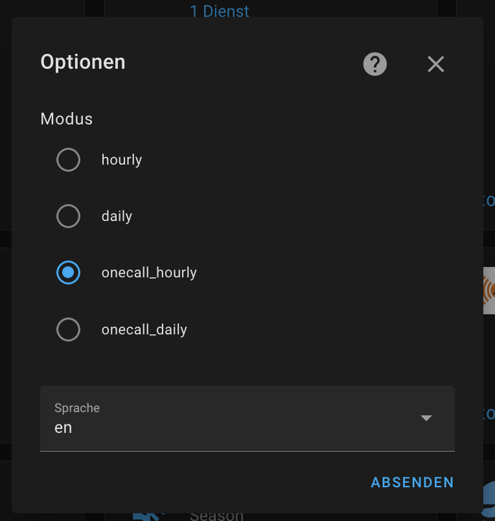Click the dropdown chevron on the Sprache field
The width and height of the screenshot is (495, 521).
[426, 418]
